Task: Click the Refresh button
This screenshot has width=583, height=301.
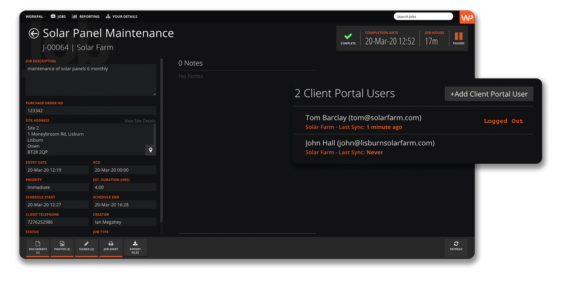Action: 456,248
